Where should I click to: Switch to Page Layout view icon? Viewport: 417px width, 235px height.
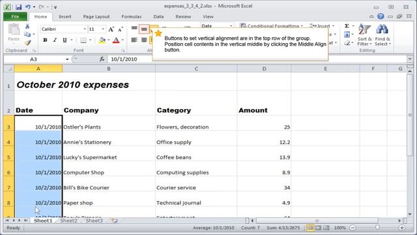(318, 228)
